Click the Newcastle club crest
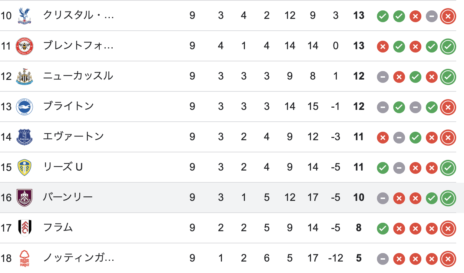 point(24,77)
